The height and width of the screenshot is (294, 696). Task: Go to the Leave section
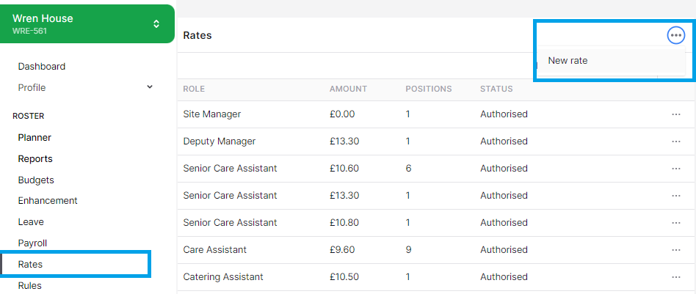[x=31, y=222]
